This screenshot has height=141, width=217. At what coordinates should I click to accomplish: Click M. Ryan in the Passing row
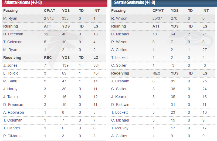pos(10,18)
